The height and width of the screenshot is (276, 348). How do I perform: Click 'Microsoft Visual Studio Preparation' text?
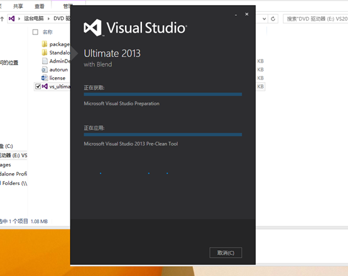122,103
